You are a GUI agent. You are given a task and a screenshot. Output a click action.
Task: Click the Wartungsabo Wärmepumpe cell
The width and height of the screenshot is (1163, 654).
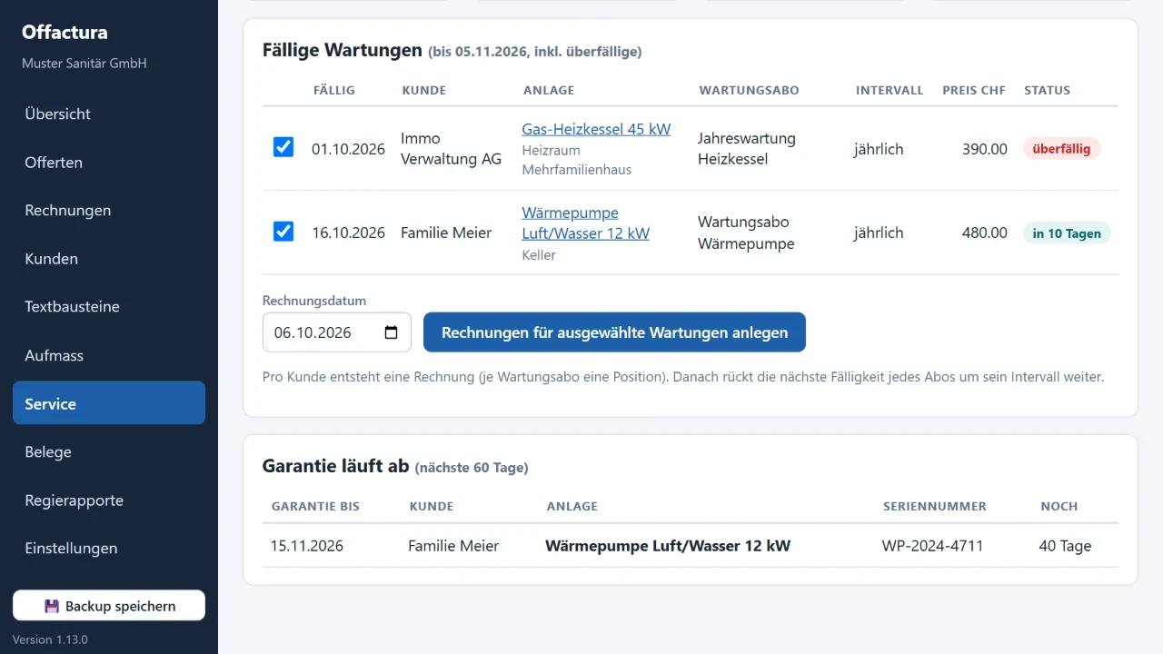(x=746, y=233)
